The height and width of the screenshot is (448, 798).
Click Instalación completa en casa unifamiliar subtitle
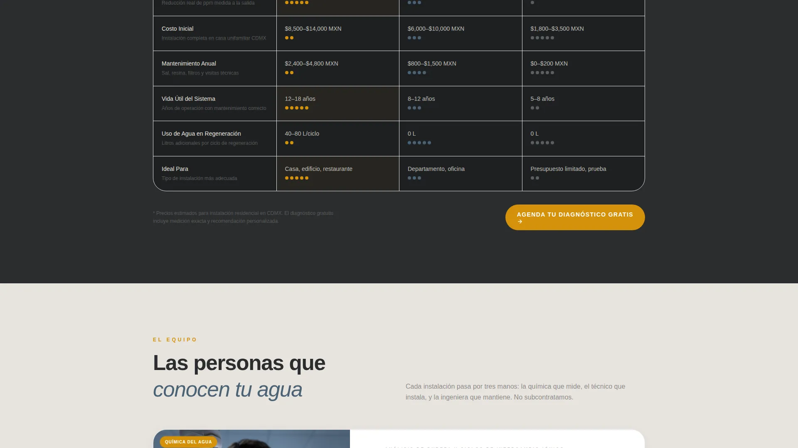click(x=214, y=38)
